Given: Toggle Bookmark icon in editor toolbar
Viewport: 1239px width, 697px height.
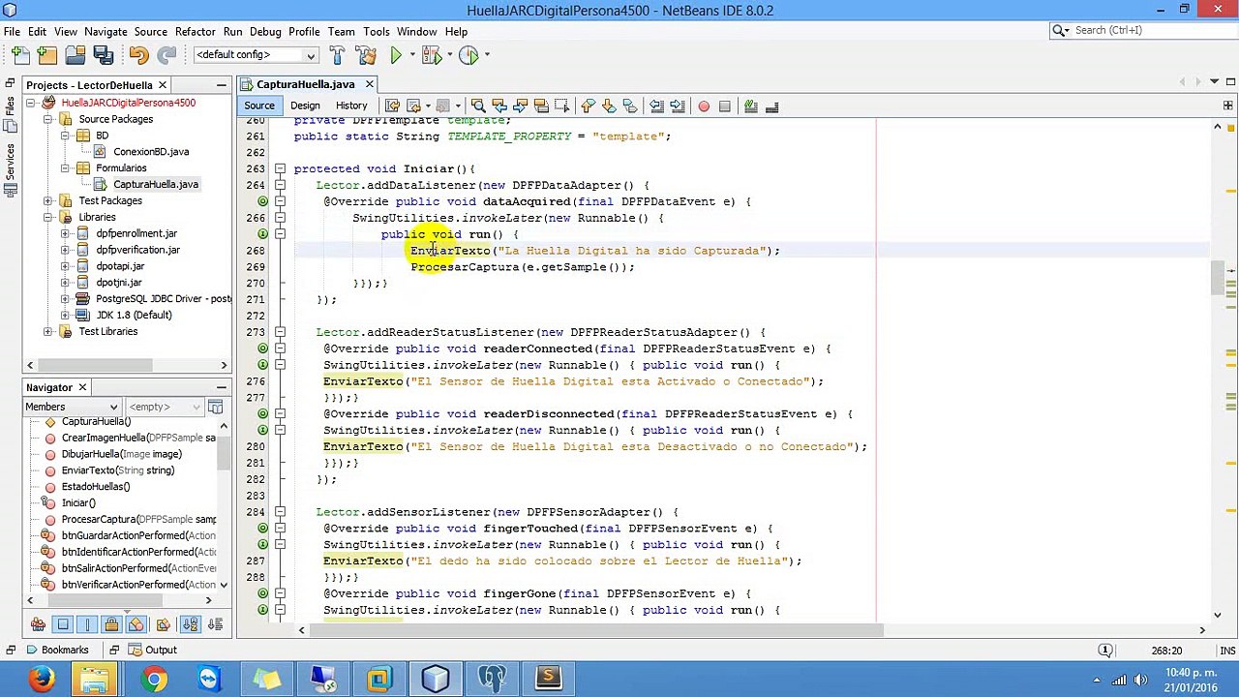Looking at the screenshot, I should click(x=630, y=106).
